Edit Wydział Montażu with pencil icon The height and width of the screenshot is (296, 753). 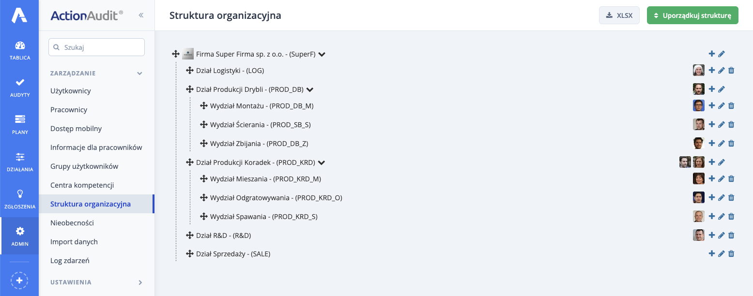722,106
